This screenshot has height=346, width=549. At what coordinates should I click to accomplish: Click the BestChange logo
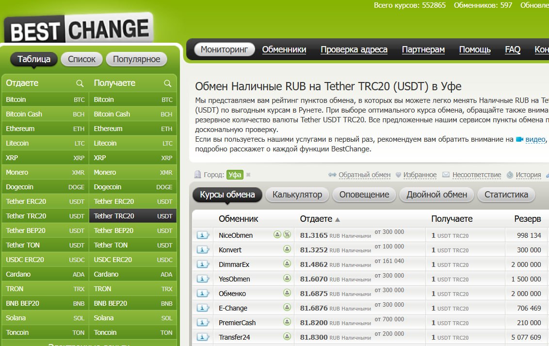(79, 29)
